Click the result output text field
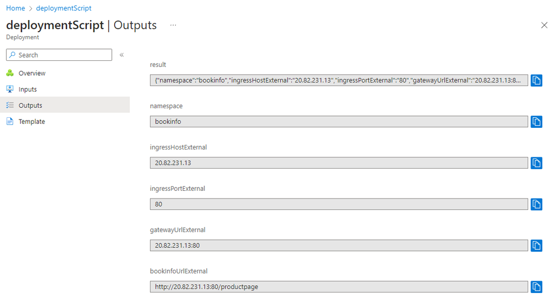559x303 pixels. (339, 80)
